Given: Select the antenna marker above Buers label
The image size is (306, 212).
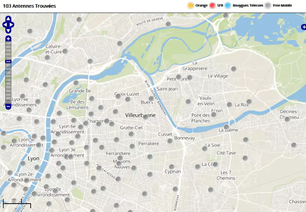Looking at the screenshot, I should click(x=151, y=99).
